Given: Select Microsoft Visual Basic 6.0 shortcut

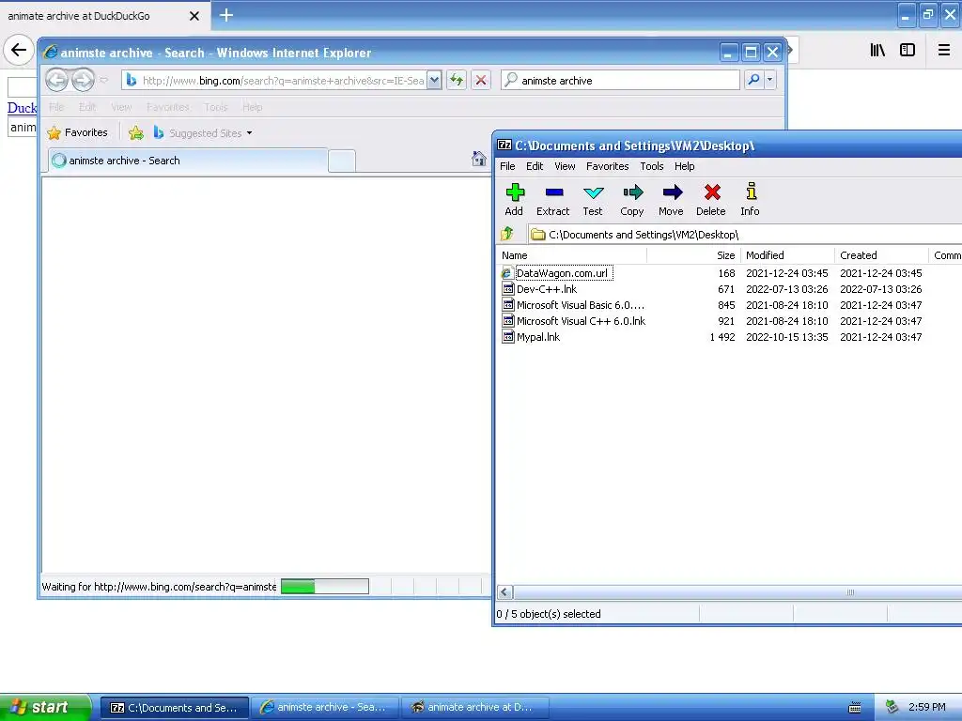Looking at the screenshot, I should point(580,305).
